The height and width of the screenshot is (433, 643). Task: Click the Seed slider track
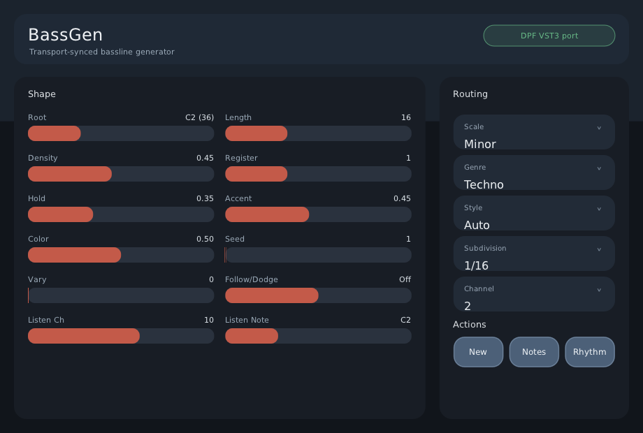[x=318, y=255]
